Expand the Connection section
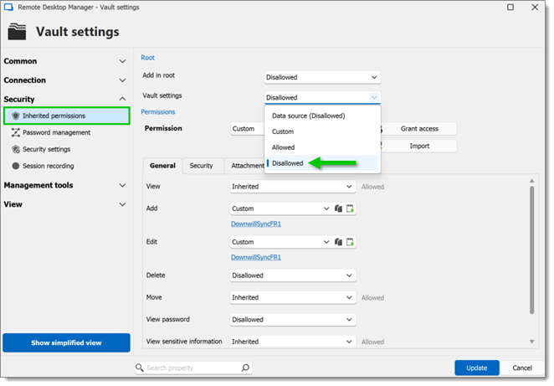Image resolution: width=554 pixels, height=386 pixels. pos(122,80)
